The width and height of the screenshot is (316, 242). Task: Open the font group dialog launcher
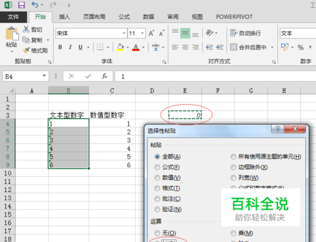pyautogui.click(x=164, y=62)
